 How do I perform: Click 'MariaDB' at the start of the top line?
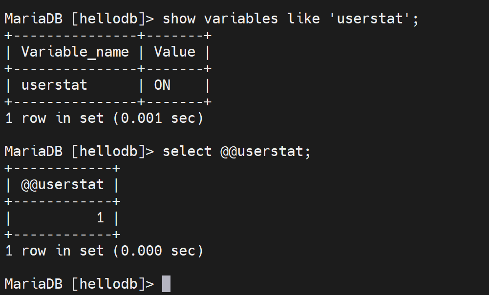point(33,19)
